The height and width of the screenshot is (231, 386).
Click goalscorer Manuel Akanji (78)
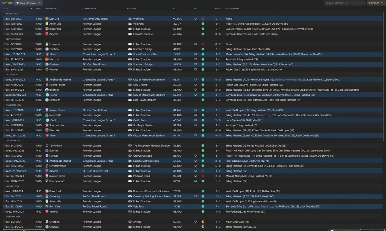(236, 176)
